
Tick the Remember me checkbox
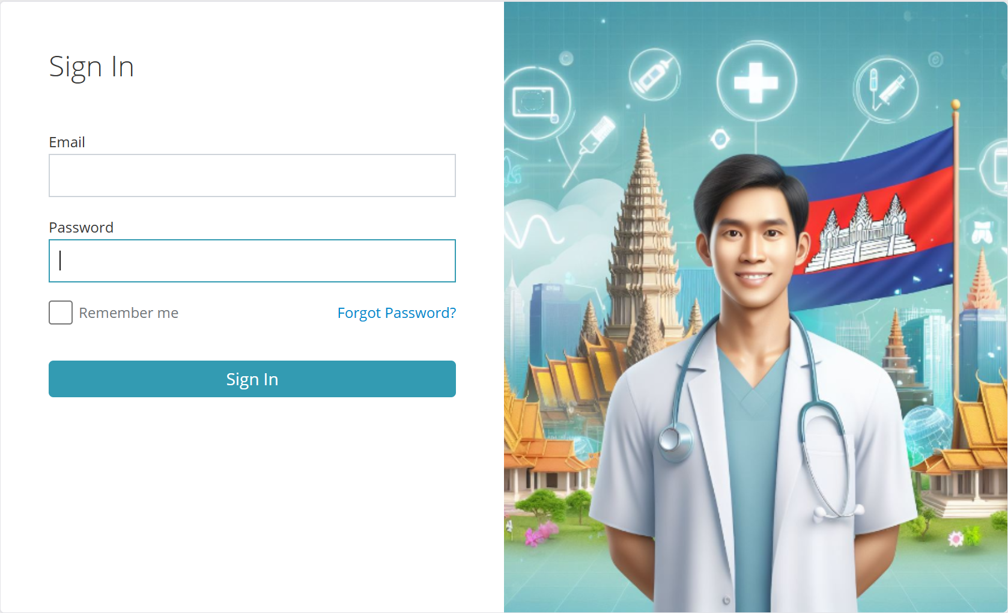pyautogui.click(x=61, y=313)
